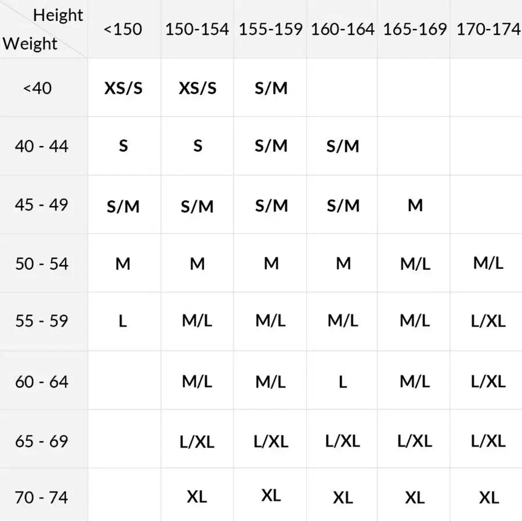Select the 165-169 height column header
Image resolution: width=522 pixels, height=522 pixels.
click(415, 30)
